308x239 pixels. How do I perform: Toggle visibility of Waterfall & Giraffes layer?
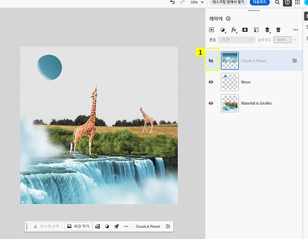tap(210, 103)
